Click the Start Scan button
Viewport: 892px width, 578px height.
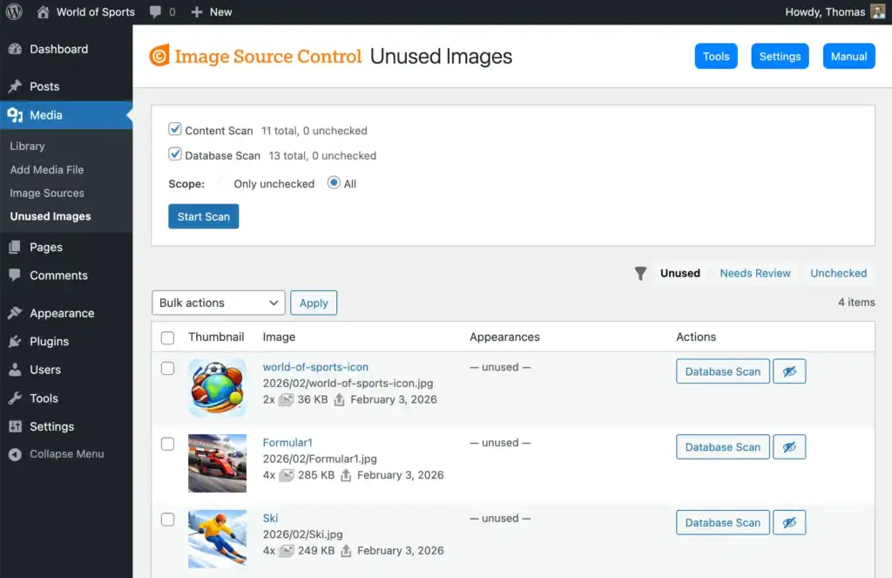click(203, 215)
